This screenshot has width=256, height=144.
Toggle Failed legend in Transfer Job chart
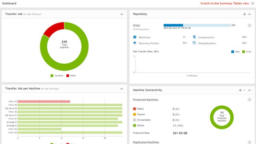pos(71,76)
